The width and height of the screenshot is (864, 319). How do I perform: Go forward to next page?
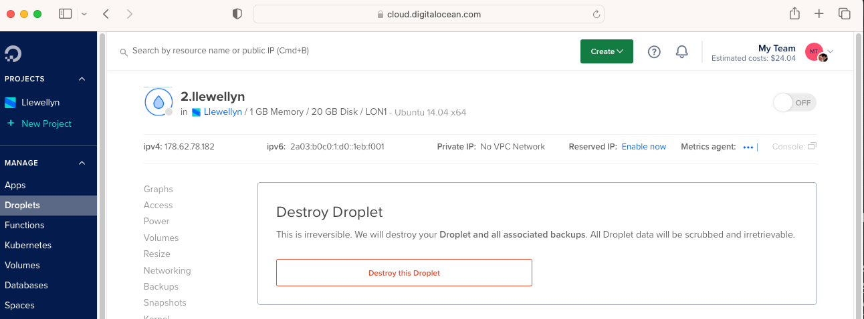[129, 13]
